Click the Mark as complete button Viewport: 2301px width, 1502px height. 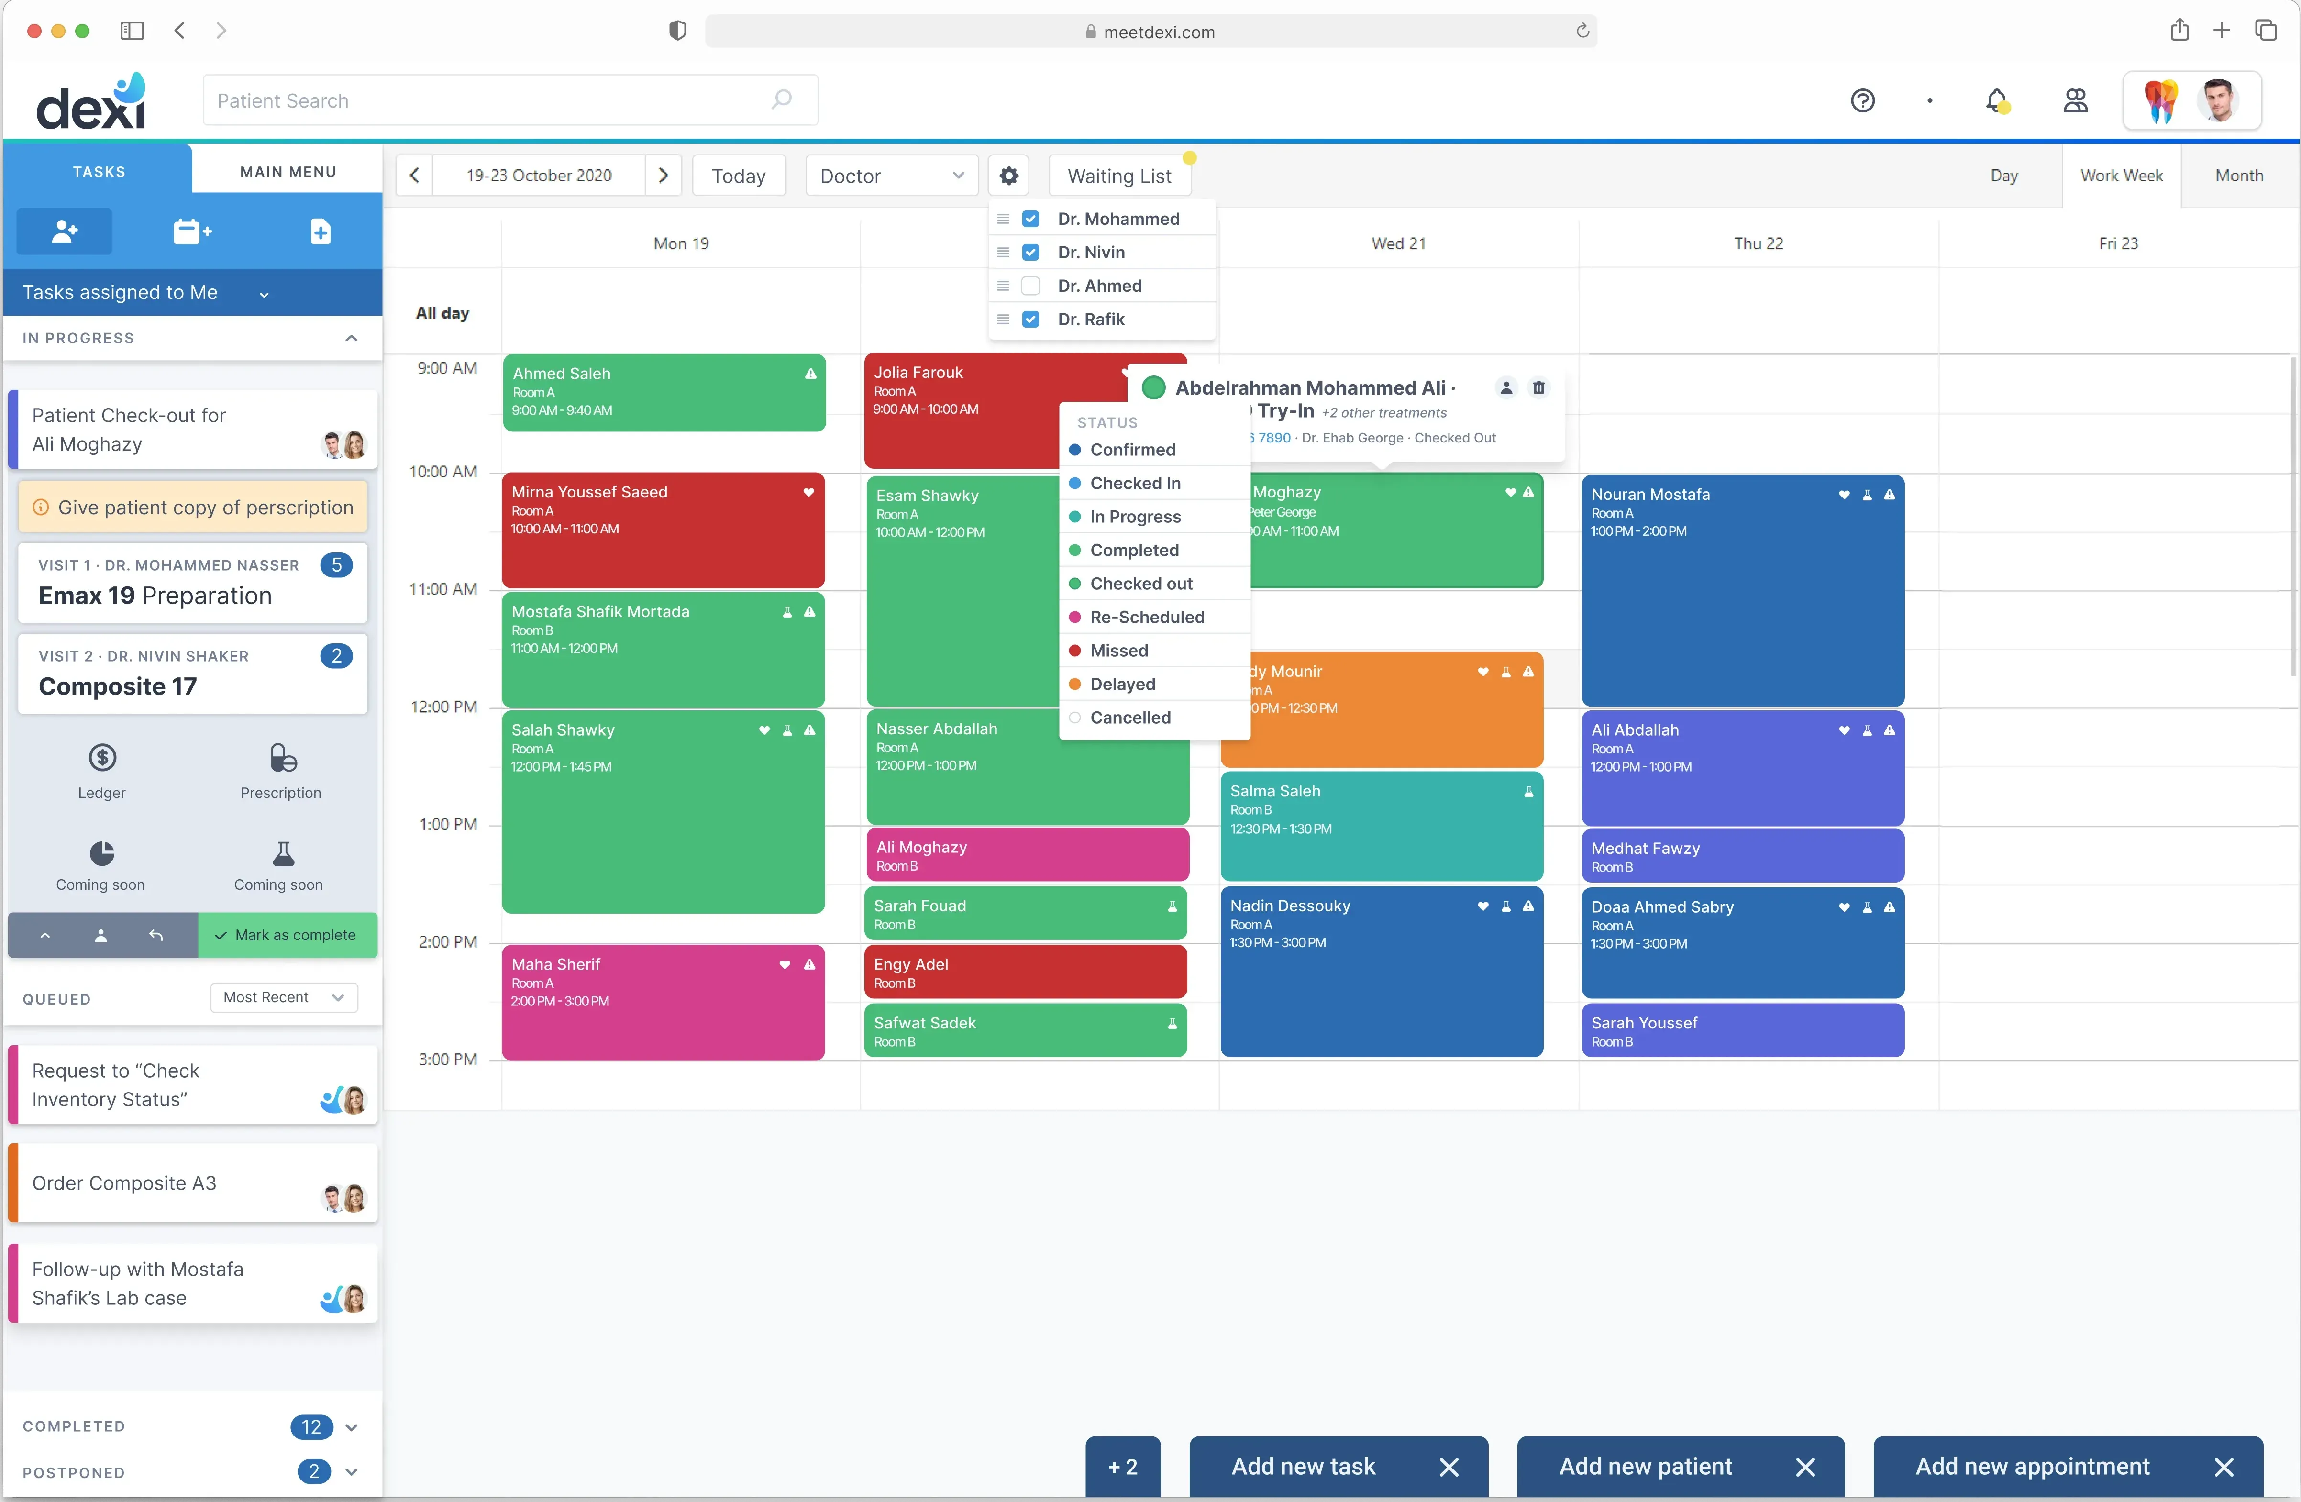point(287,935)
